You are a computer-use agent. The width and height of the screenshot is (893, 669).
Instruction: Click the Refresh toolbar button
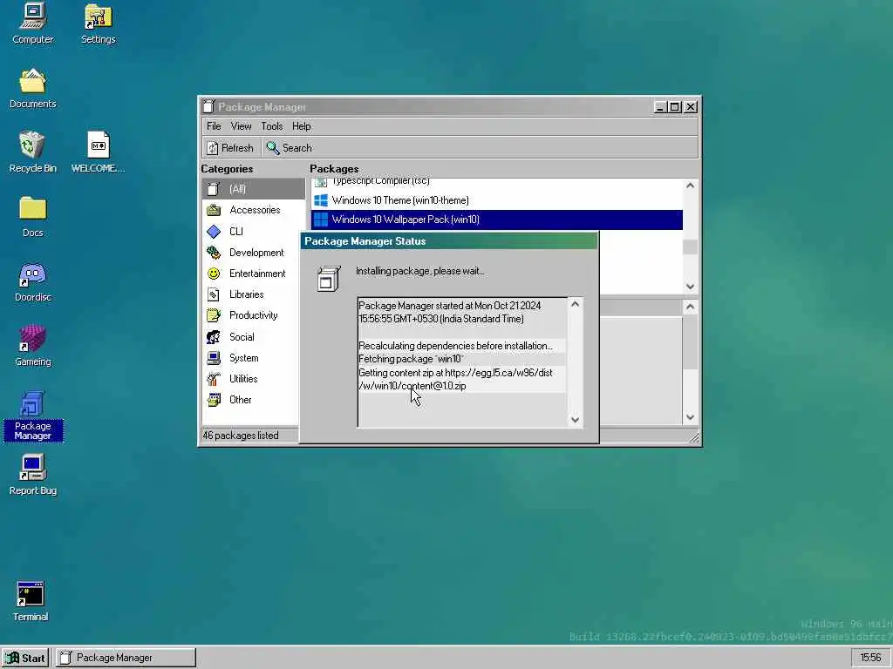[230, 148]
